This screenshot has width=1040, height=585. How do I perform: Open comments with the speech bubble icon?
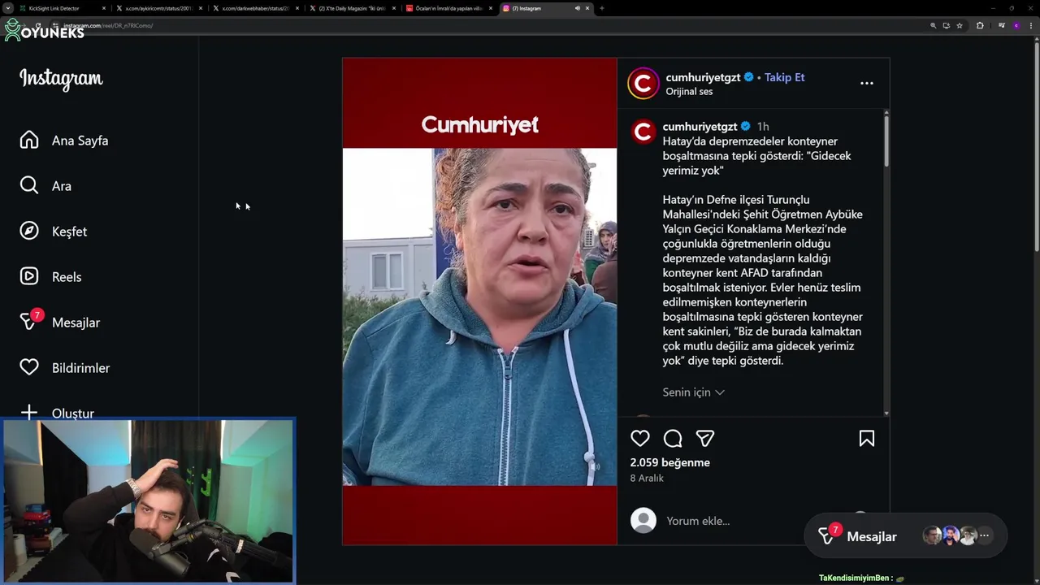(x=673, y=439)
